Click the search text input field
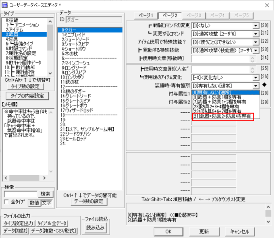This screenshot has width=274, height=238. coord(21,194)
